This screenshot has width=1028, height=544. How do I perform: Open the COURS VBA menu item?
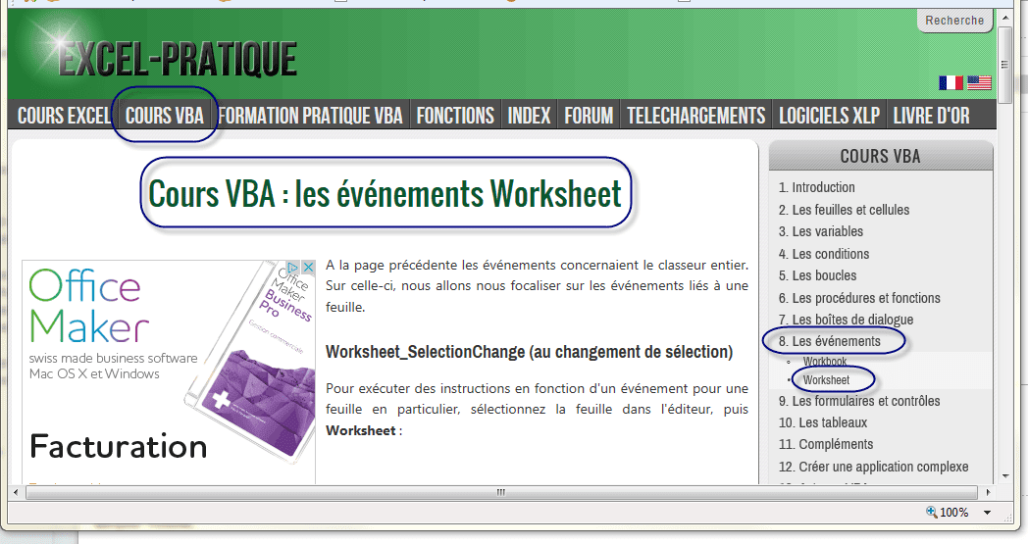click(x=165, y=116)
